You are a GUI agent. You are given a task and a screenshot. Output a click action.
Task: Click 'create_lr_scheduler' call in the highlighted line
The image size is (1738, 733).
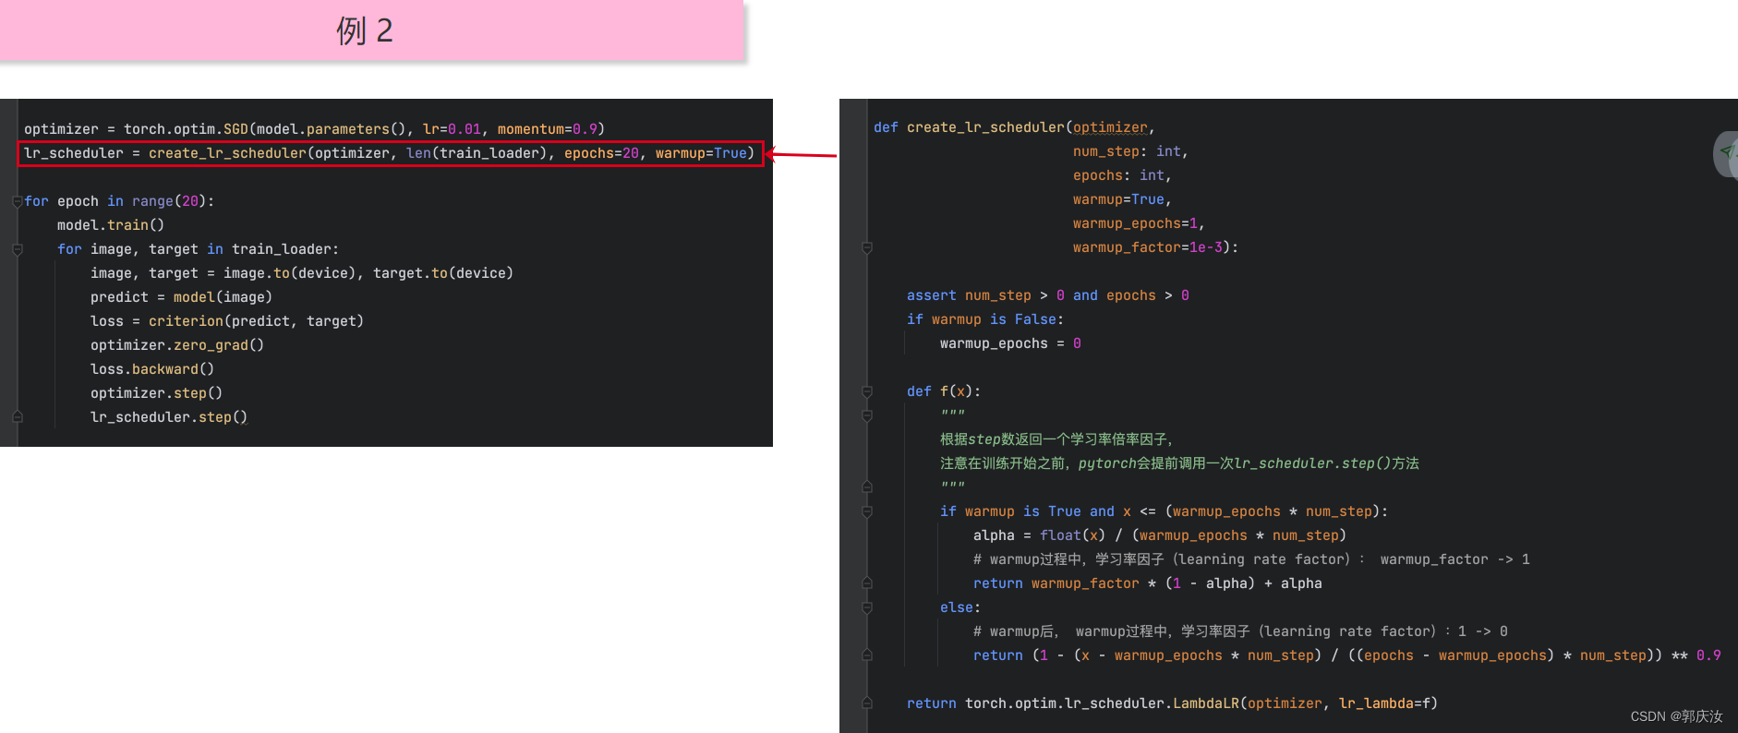(x=227, y=153)
